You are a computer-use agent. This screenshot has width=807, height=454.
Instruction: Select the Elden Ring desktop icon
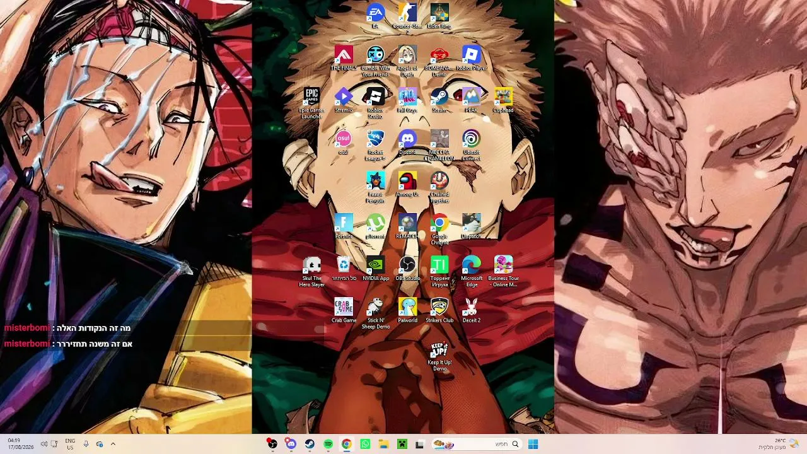[439, 16]
